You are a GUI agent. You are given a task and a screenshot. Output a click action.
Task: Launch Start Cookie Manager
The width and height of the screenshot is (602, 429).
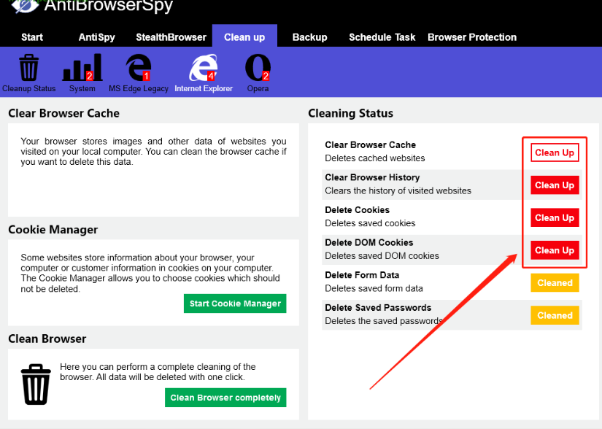tap(235, 304)
